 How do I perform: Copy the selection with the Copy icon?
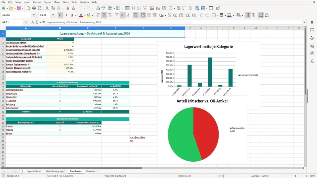point(53,8)
